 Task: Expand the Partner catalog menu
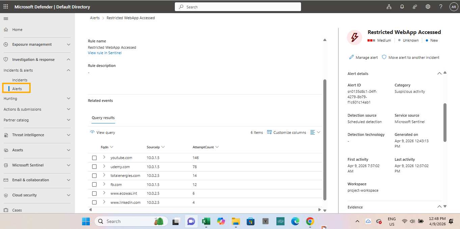point(69,120)
